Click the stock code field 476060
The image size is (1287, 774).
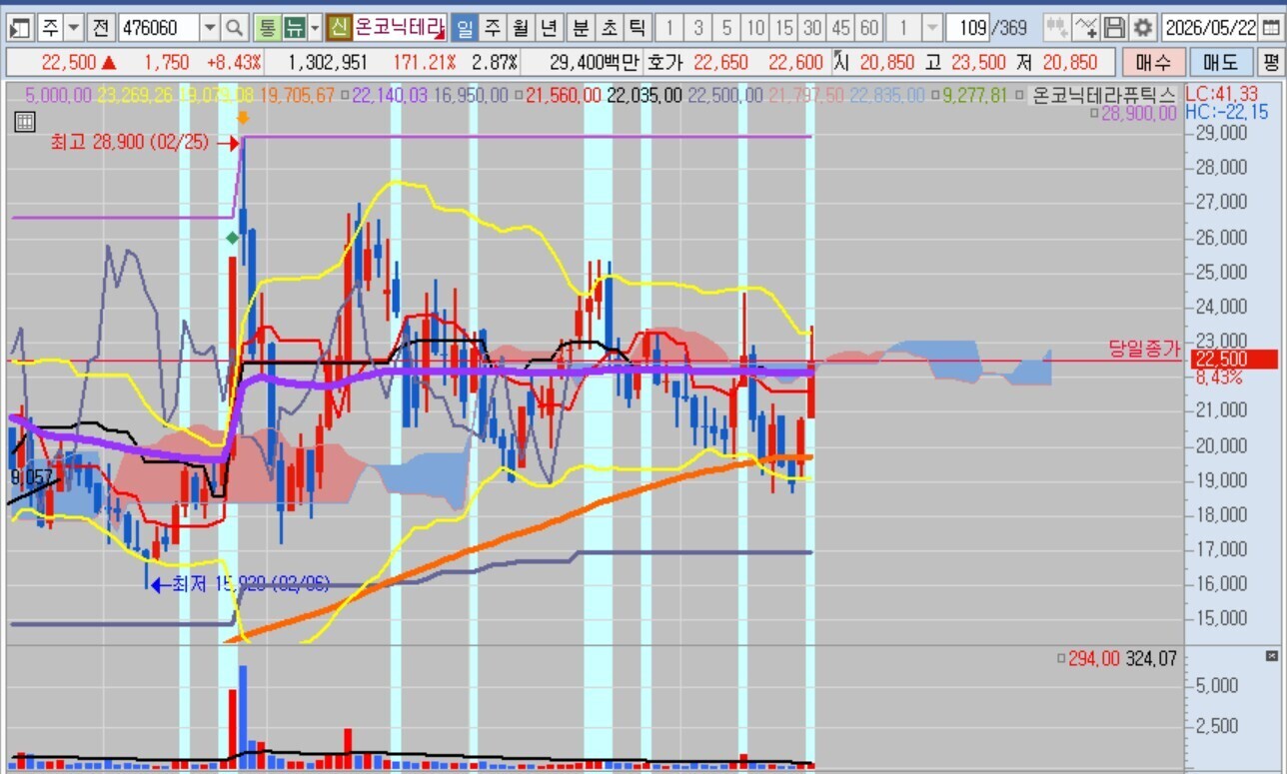click(x=159, y=27)
